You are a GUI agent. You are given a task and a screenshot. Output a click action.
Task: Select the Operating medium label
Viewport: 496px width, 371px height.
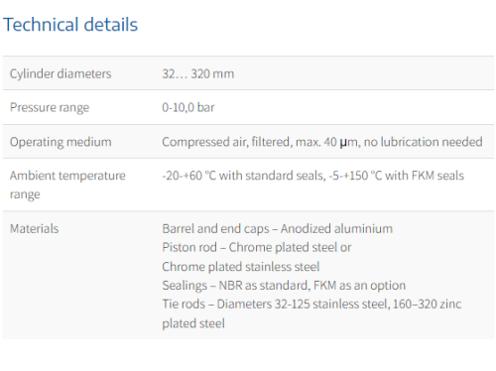pos(61,142)
